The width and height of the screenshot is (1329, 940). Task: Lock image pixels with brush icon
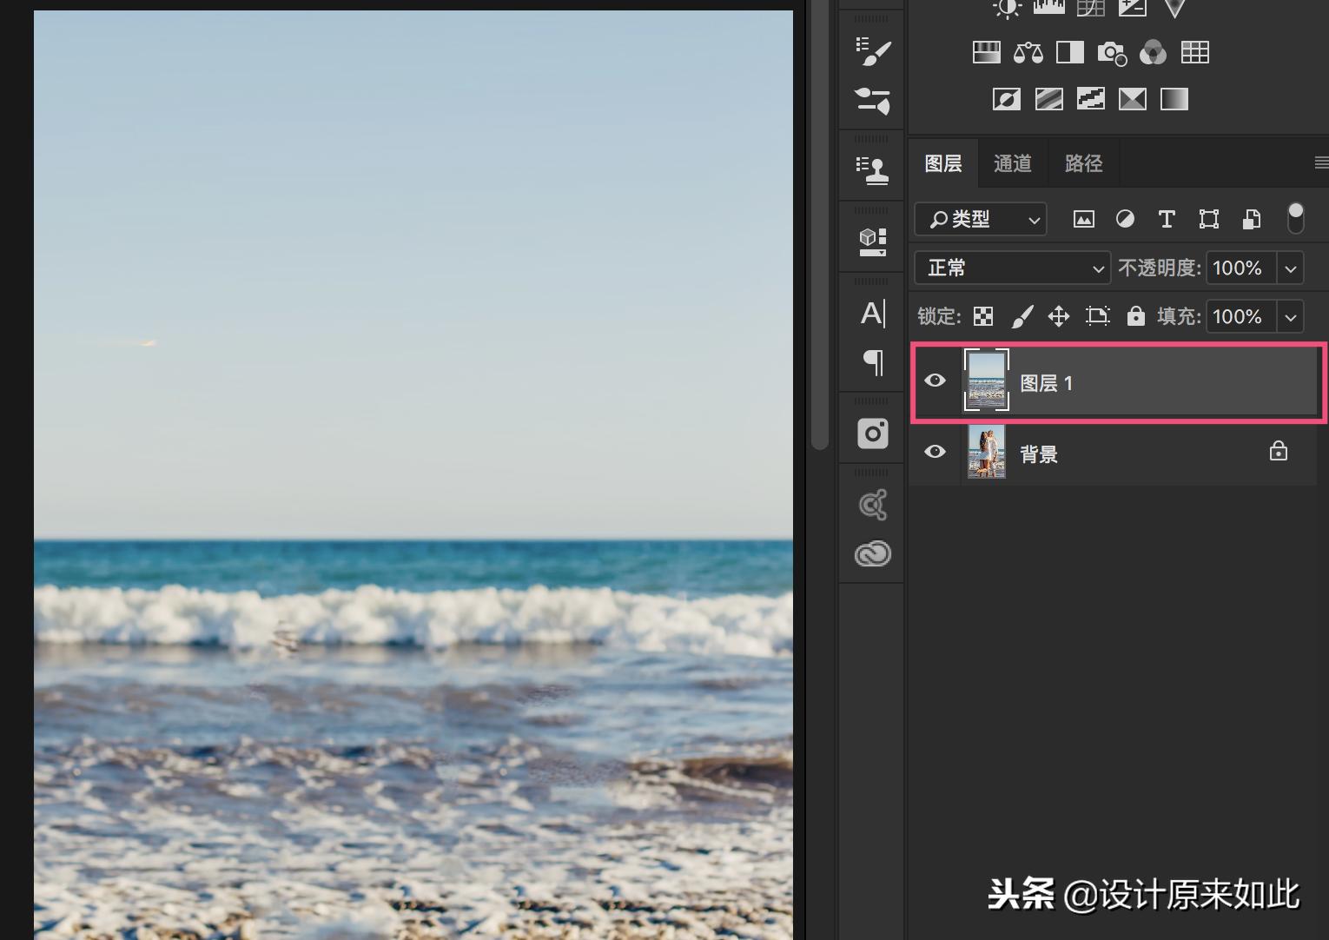tap(1022, 316)
